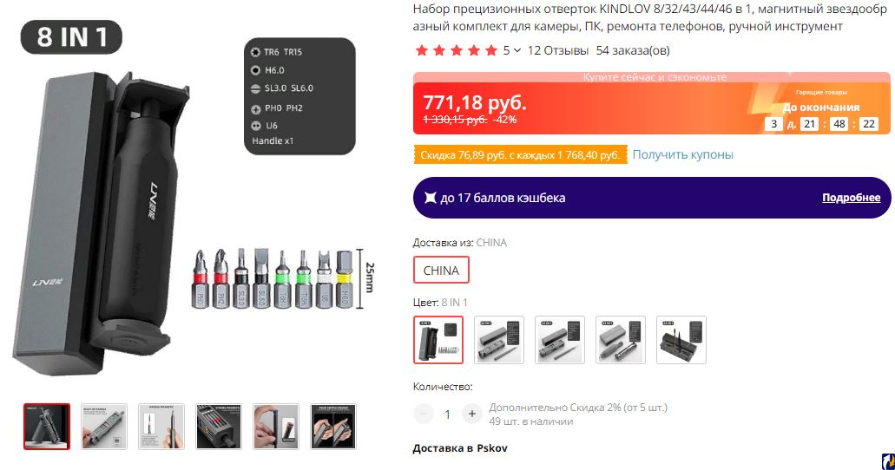Open the last gallery thumbnail image
895x470 pixels.
333,427
